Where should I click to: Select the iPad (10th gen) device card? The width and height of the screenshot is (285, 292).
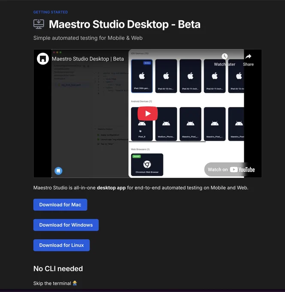[142, 76]
